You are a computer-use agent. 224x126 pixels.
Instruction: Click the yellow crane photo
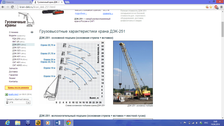pyautogui.click(x=133, y=73)
